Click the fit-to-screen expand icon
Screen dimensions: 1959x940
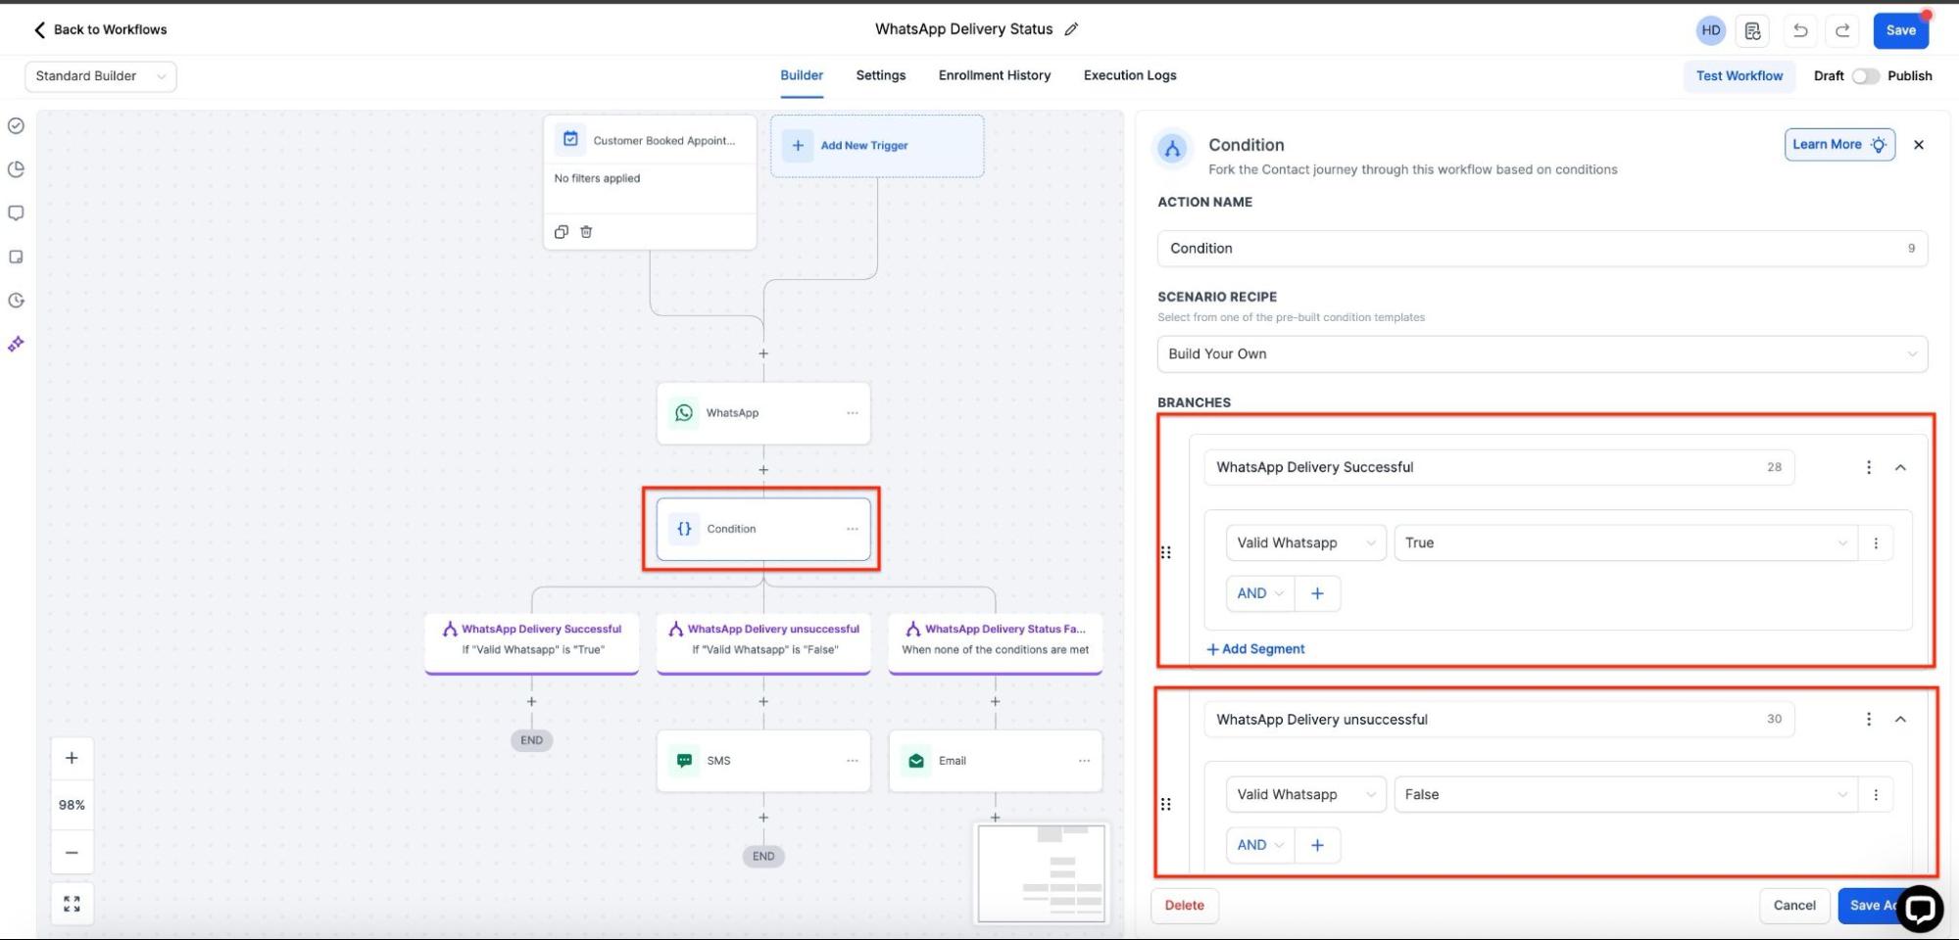(72, 904)
